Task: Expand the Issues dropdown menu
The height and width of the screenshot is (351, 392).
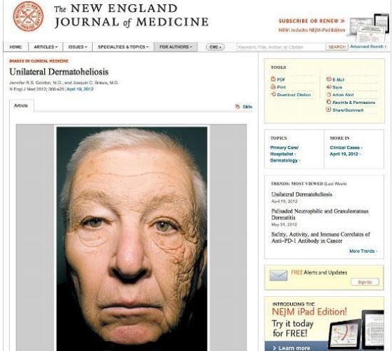Action: 78,47
